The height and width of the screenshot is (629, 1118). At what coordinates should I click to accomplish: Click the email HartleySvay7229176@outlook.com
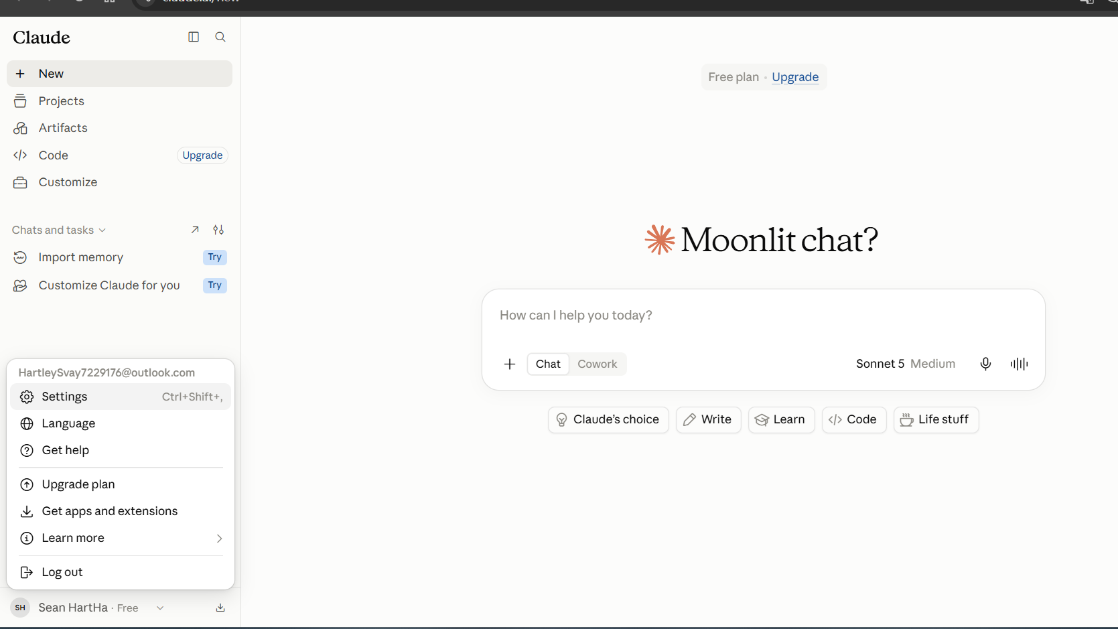107,372
